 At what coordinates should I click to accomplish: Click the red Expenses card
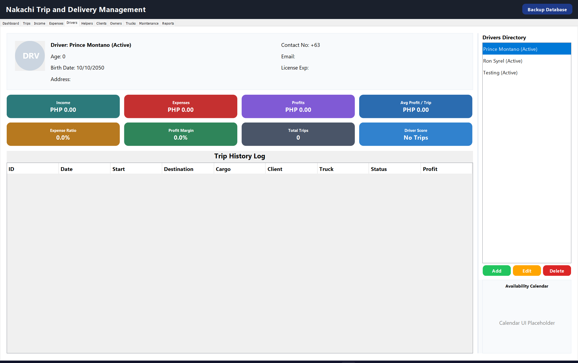click(x=181, y=106)
